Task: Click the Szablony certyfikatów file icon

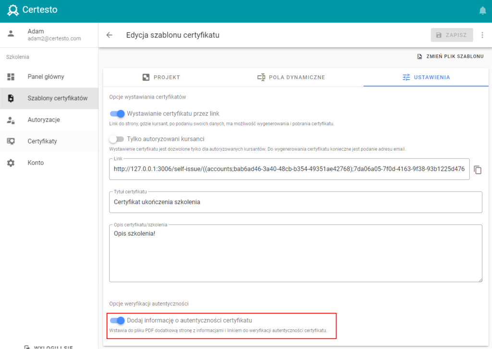Action: [11, 98]
